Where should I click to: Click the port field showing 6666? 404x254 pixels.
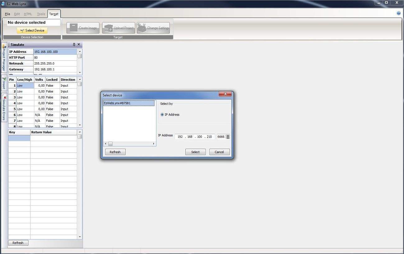(x=221, y=137)
